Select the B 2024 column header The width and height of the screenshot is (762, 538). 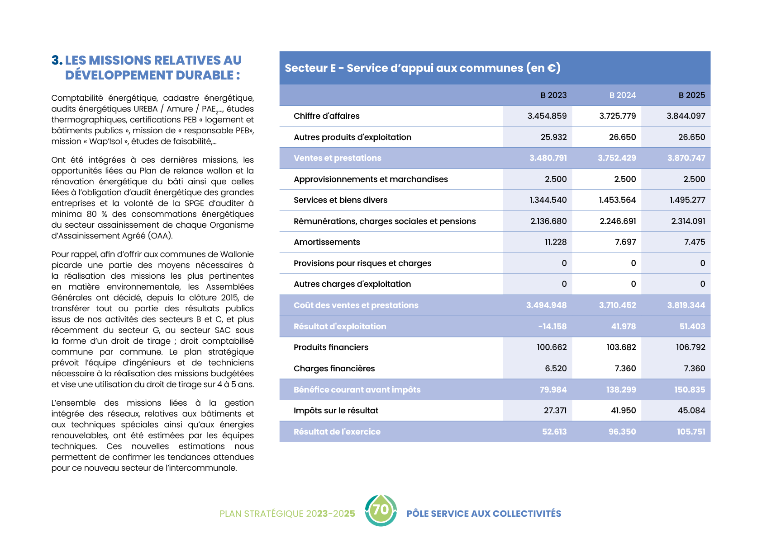(622, 95)
